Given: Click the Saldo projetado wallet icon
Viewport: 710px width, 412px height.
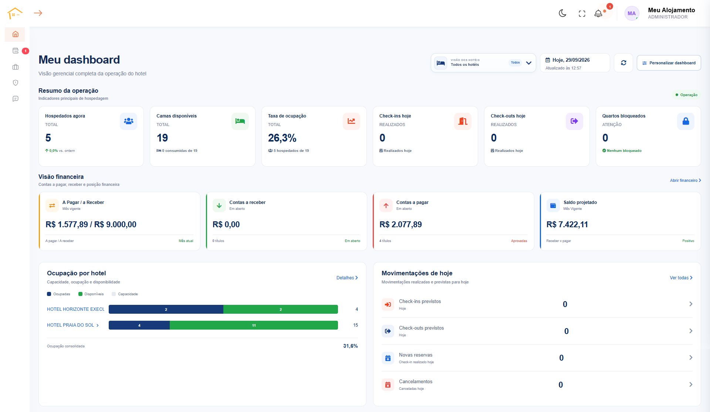Looking at the screenshot, I should coord(553,205).
